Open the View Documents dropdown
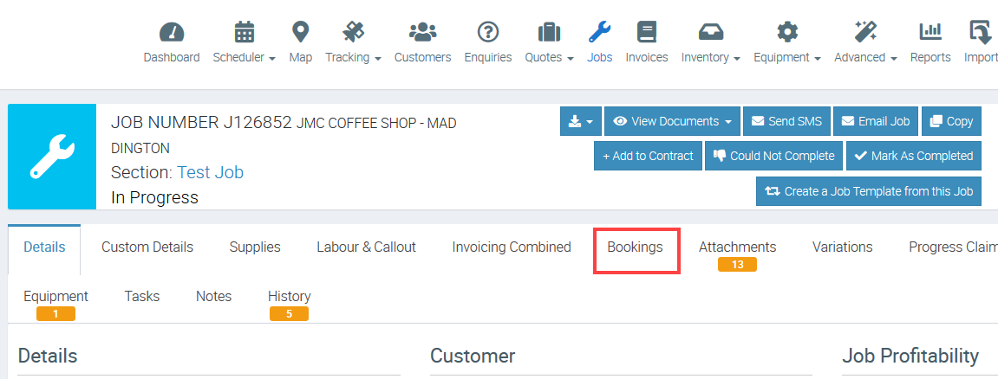 pyautogui.click(x=672, y=121)
